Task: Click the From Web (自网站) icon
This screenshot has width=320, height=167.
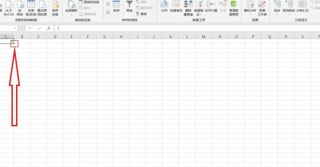Action: pos(20,5)
